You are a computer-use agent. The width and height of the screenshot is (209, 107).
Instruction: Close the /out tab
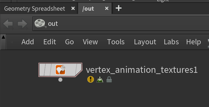107,9
